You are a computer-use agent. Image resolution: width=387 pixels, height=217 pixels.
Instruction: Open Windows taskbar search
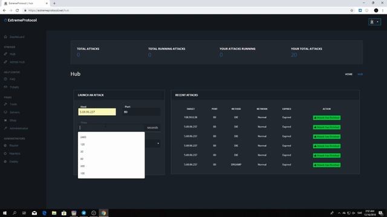tap(15, 213)
